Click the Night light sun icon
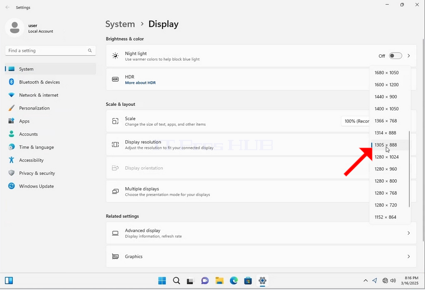 point(115,56)
